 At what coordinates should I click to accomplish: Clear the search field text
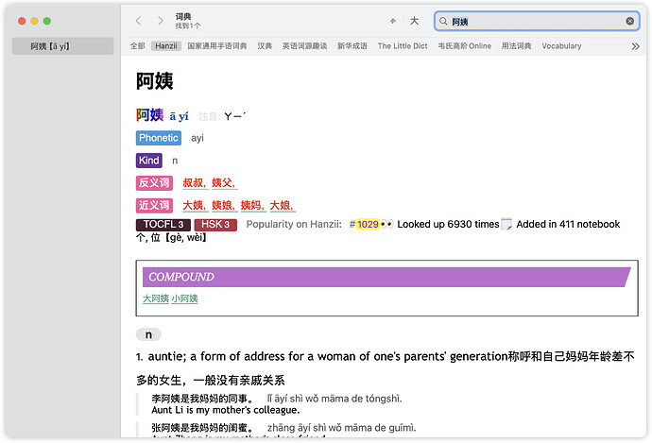630,21
